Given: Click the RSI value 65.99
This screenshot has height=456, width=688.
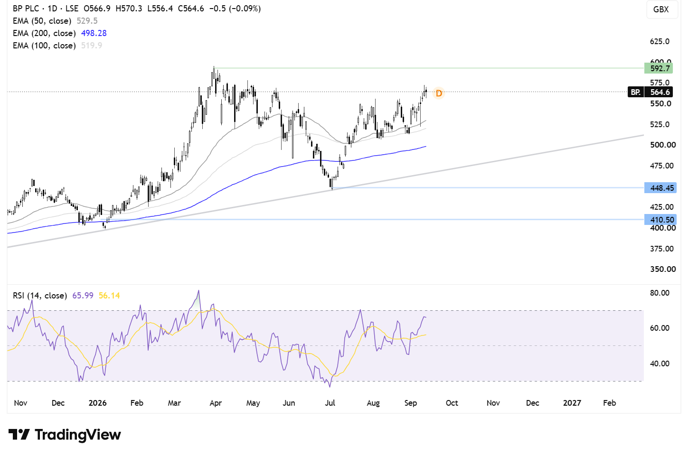Looking at the screenshot, I should pos(83,296).
